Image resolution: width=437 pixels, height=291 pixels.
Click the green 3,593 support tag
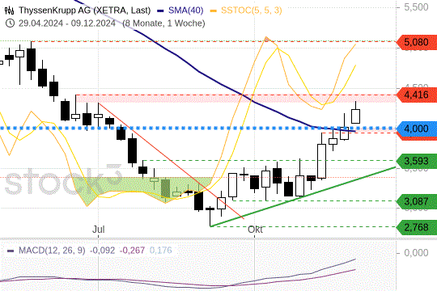coord(417,161)
